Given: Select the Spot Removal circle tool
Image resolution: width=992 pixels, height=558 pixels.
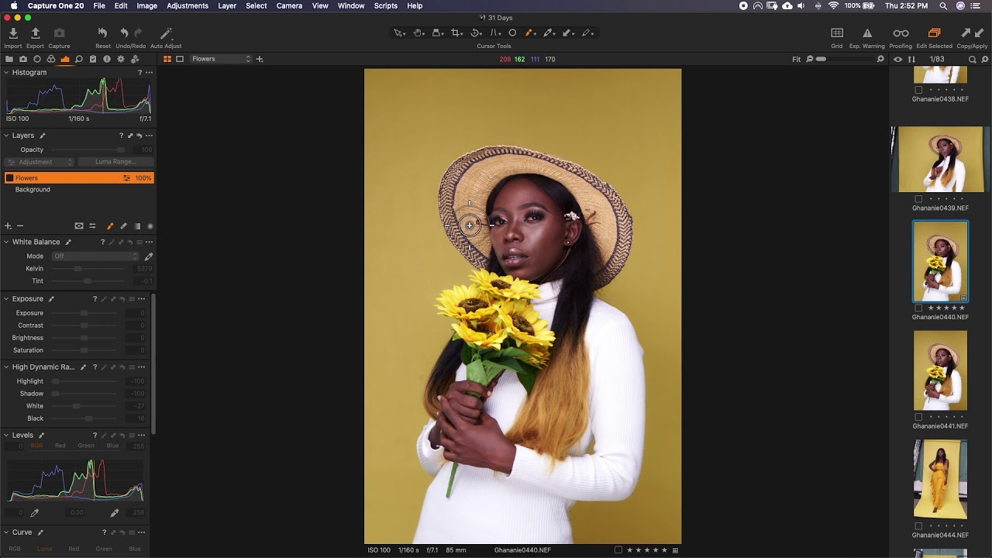Looking at the screenshot, I should coord(512,33).
